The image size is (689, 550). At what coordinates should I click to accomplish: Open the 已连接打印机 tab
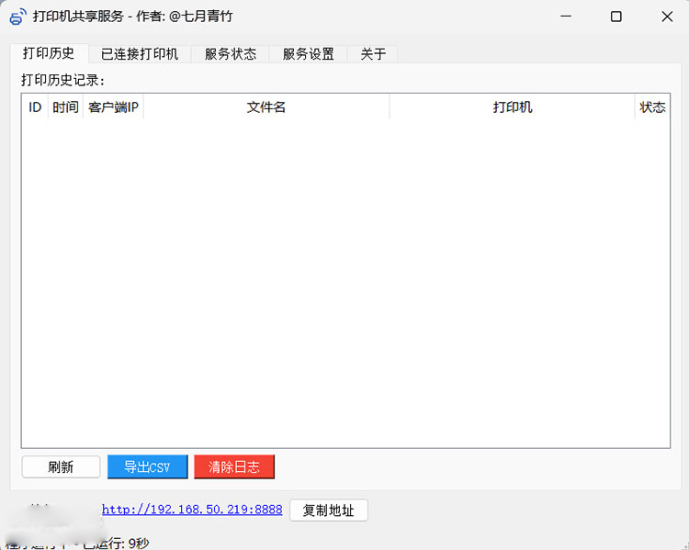(x=140, y=54)
